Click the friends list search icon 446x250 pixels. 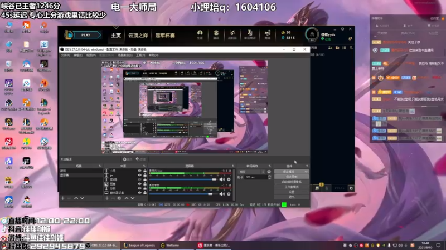pyautogui.click(x=351, y=48)
